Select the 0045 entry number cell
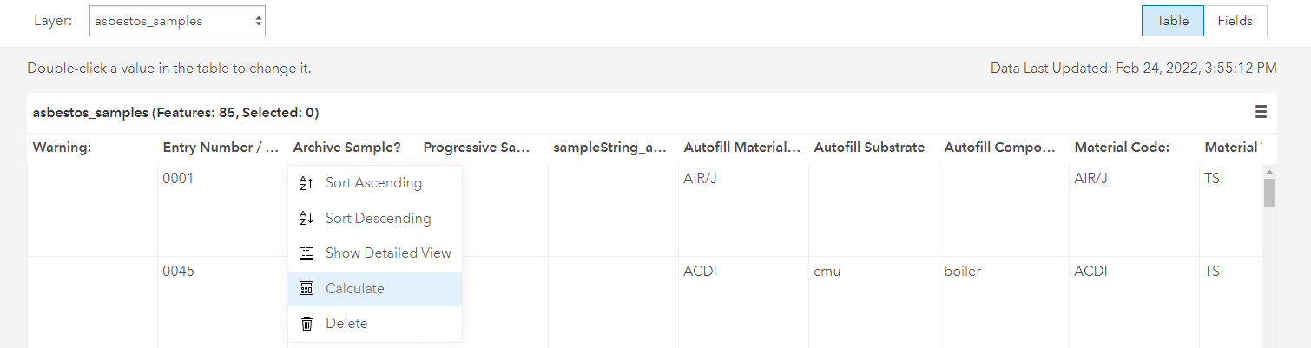 point(179,271)
